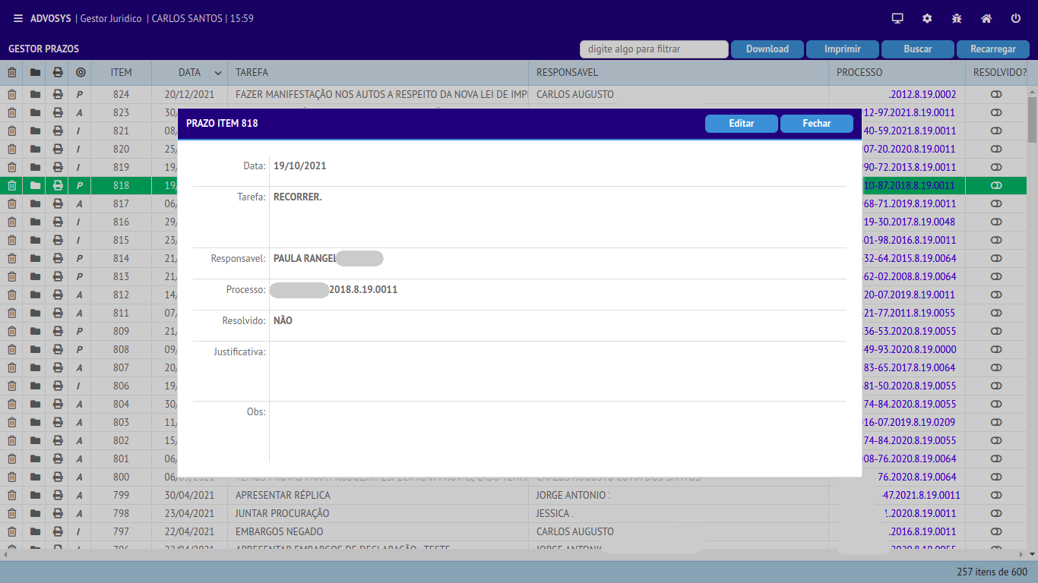The image size is (1038, 583).
Task: Toggle resolved switch for highlighted item 818
Action: (996, 185)
